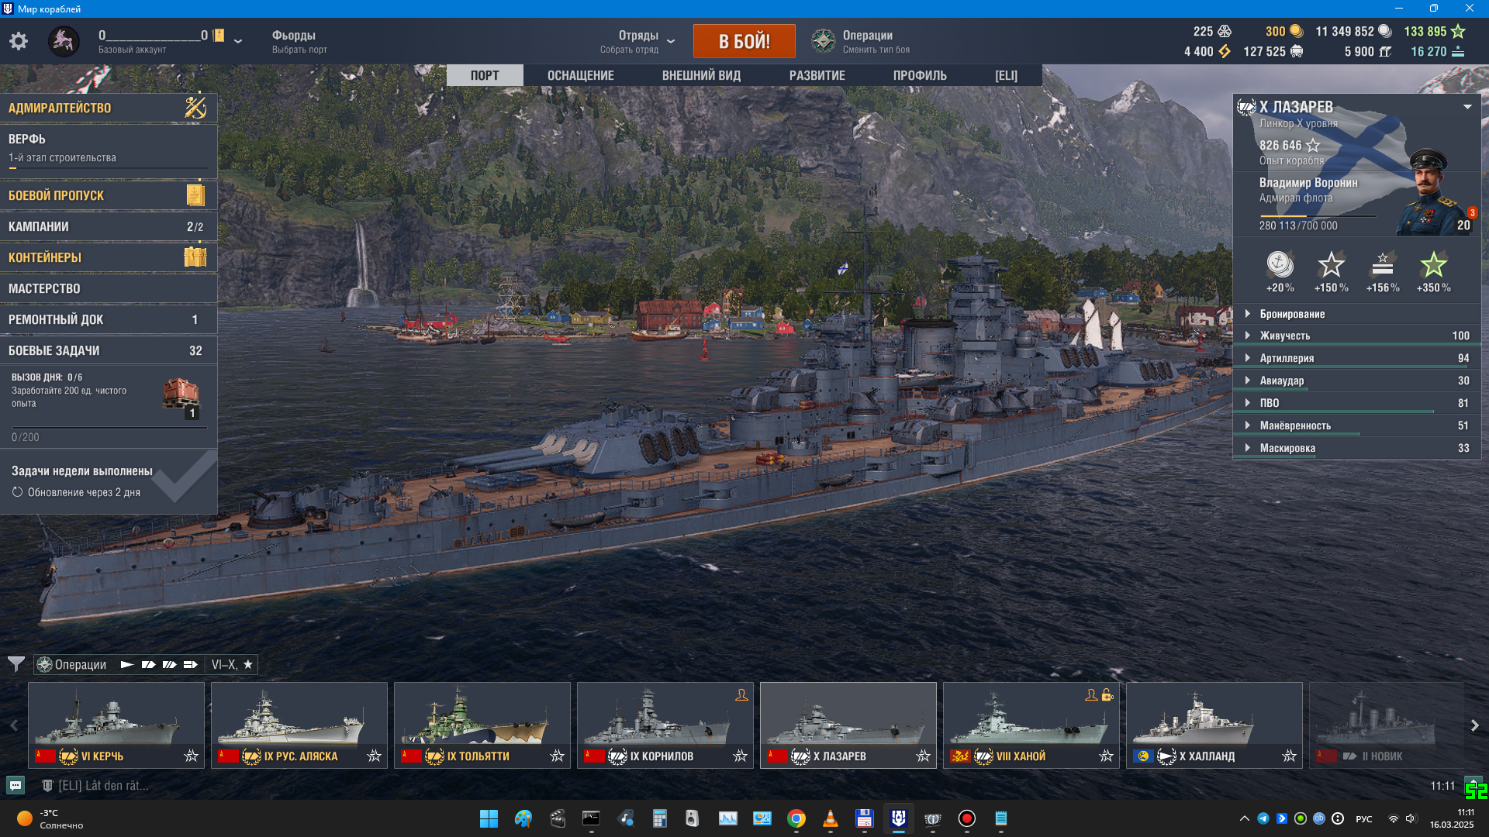Expand the ПВО parameters section
This screenshot has height=837, width=1489.
tap(1357, 403)
